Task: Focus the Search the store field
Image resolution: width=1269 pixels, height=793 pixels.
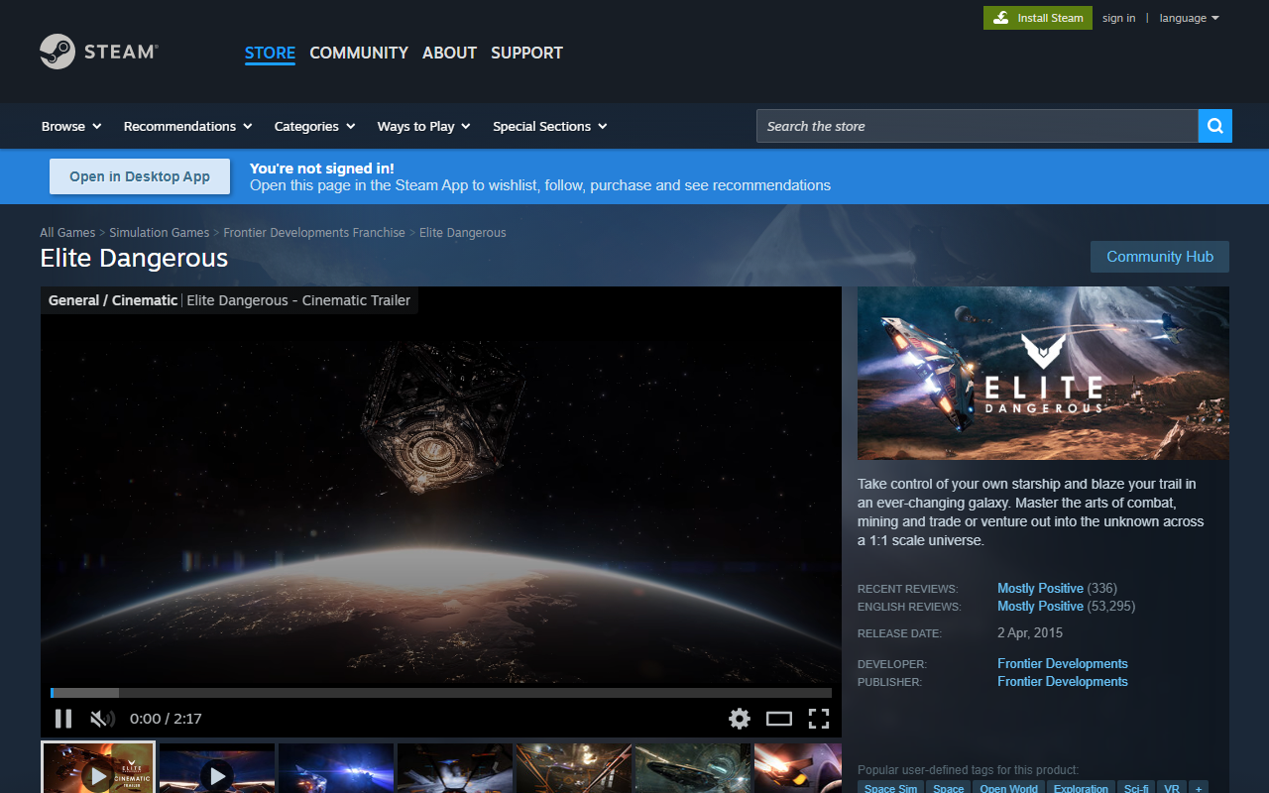Action: click(977, 126)
